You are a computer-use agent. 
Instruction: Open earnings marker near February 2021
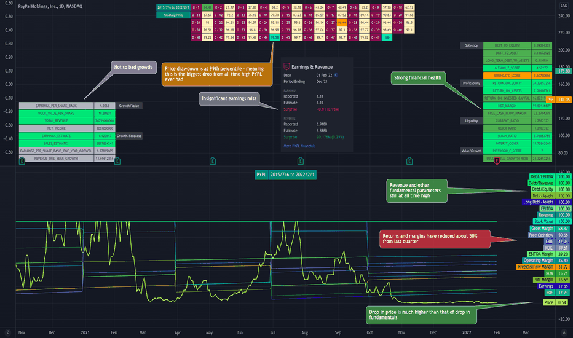coord(117,161)
